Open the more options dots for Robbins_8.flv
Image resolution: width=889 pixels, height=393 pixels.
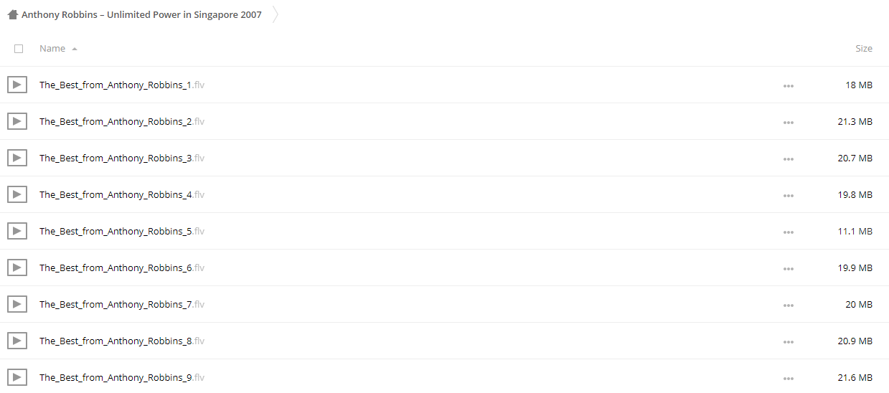point(789,341)
